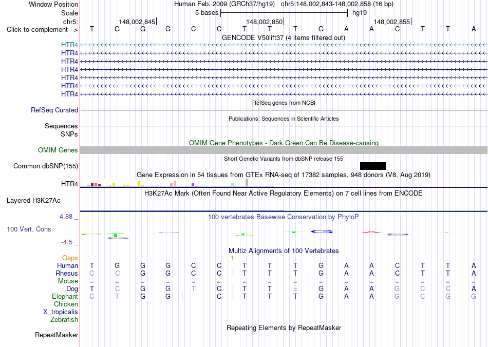Click the -4.5 PhyloP scale value
The width and height of the screenshot is (488, 347).
(x=67, y=242)
